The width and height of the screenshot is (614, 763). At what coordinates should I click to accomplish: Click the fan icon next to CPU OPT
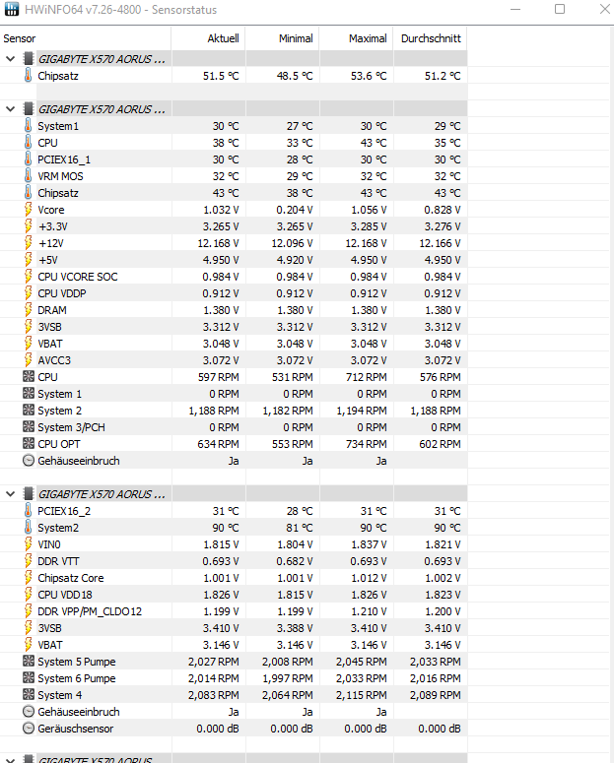click(x=29, y=443)
